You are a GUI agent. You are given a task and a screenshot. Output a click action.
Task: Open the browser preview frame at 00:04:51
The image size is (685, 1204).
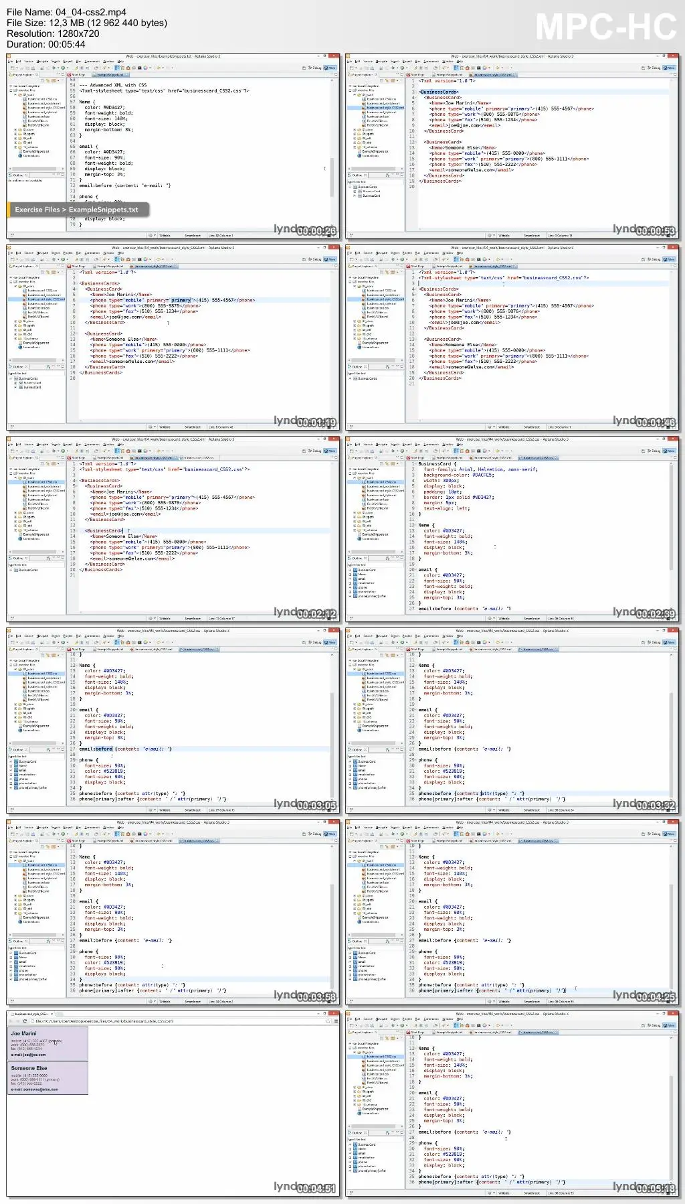coord(173,1104)
